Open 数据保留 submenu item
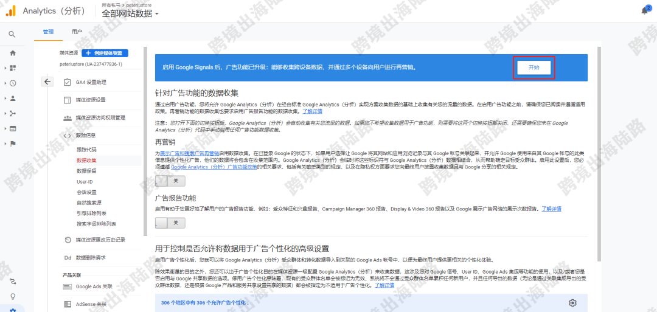657x312 pixels. (86, 171)
